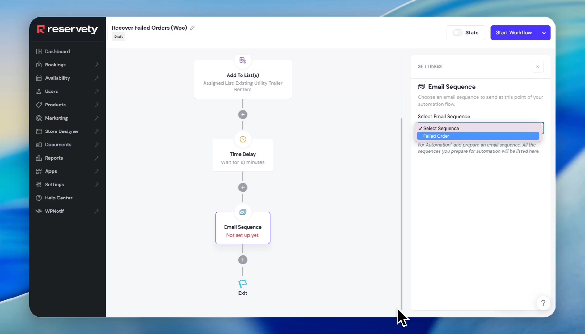Viewport: 585px width, 334px height.
Task: Add step after Add To List node
Action: point(243,115)
